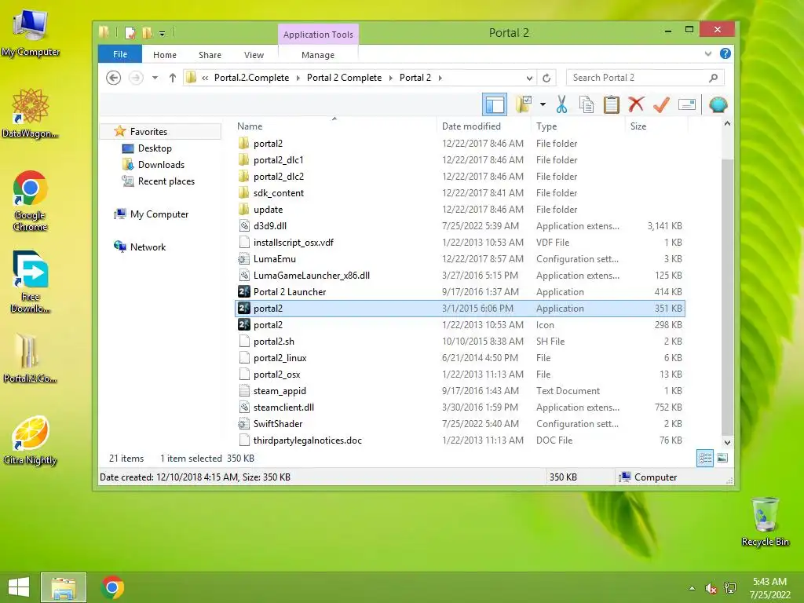Open the Manage ribbon tab
Viewport: 804px width, 603px height.
(318, 54)
